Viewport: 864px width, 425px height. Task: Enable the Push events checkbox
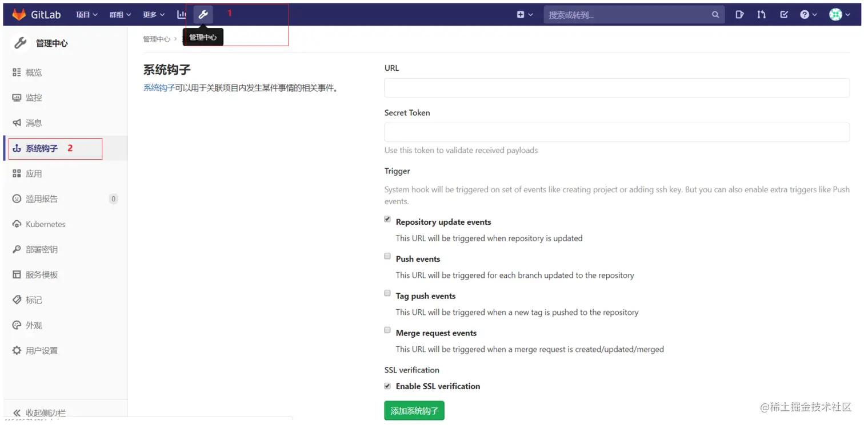coord(387,257)
